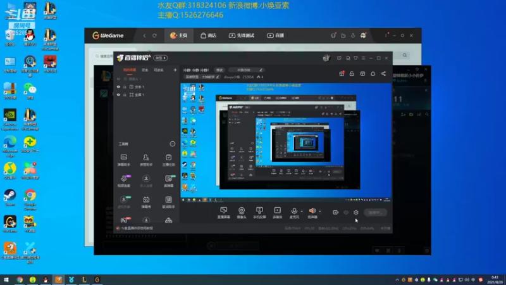Open WeGame 先锋测试 tab
506x285 pixels.
click(242, 35)
